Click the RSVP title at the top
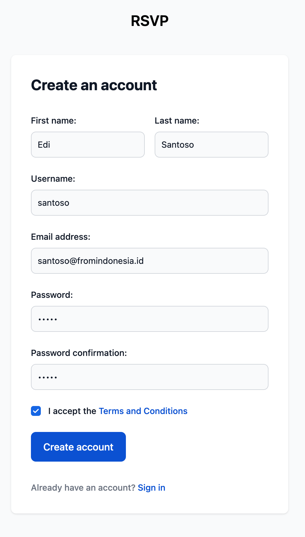Screen dimensions: 305x537 (x=149, y=21)
